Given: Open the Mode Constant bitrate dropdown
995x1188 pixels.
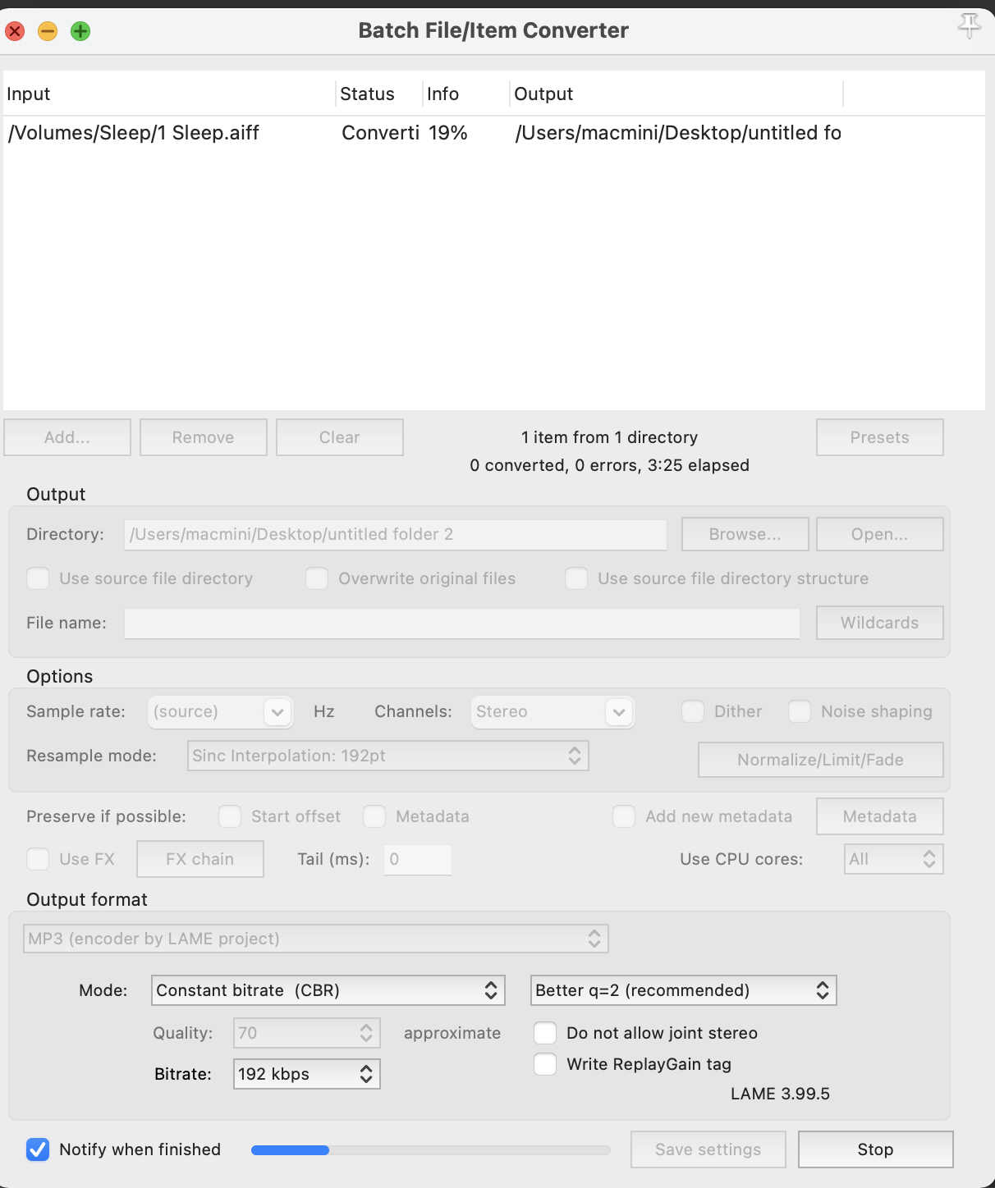Looking at the screenshot, I should (x=328, y=990).
